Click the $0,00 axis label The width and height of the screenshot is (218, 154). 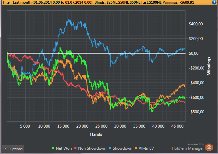pos(194,53)
